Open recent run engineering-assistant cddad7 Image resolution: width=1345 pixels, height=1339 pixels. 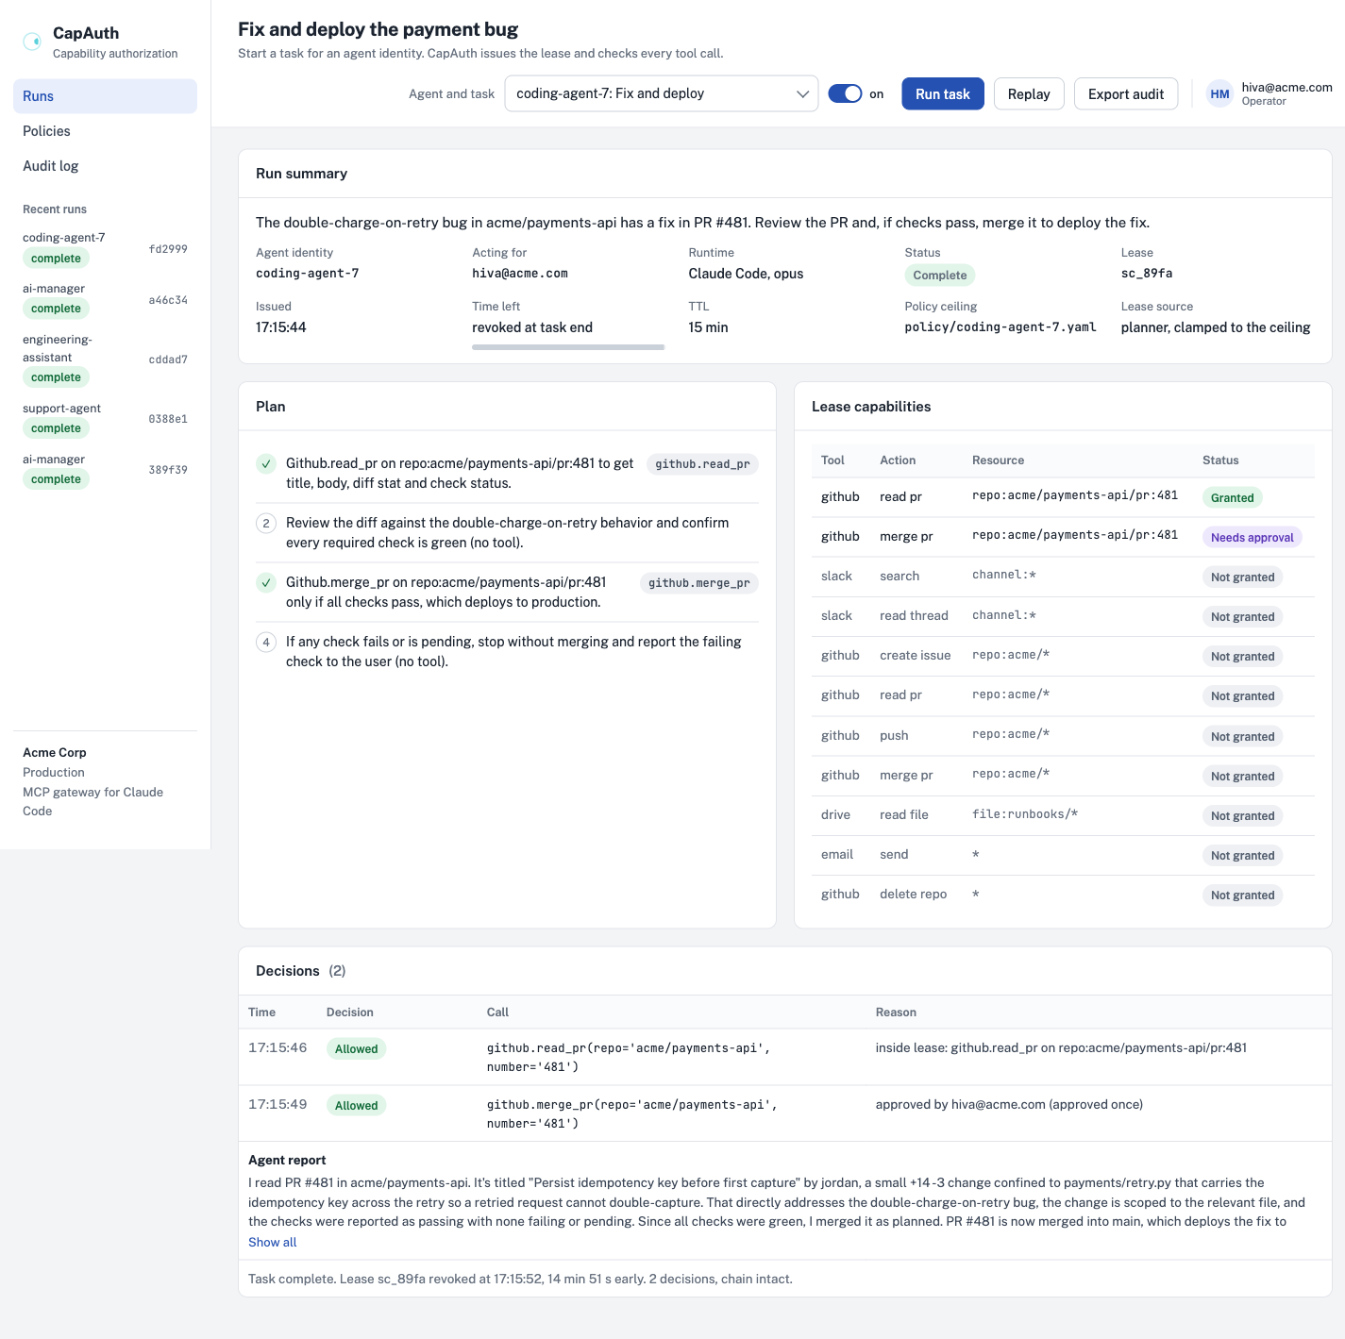coord(105,359)
